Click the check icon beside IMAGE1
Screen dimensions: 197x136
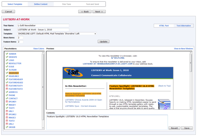[x=7, y=105]
